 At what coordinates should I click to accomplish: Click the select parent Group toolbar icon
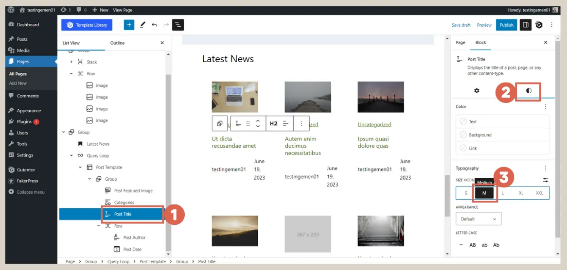(219, 123)
